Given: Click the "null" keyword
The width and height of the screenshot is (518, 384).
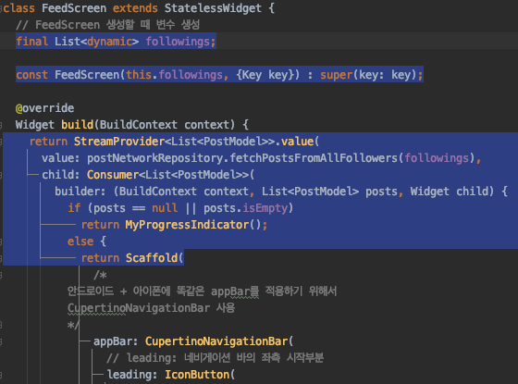Looking at the screenshot, I should [x=165, y=208].
